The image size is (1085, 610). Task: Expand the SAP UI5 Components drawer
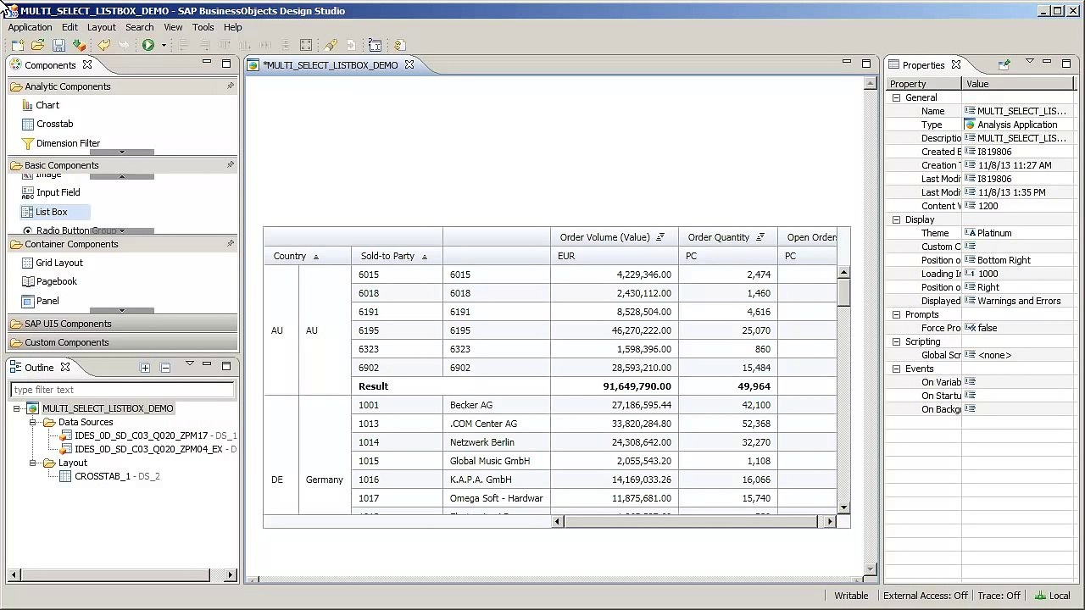pos(123,324)
